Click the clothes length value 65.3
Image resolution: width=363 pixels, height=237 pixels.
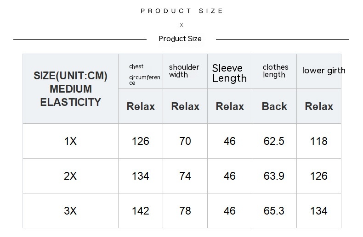(274, 211)
